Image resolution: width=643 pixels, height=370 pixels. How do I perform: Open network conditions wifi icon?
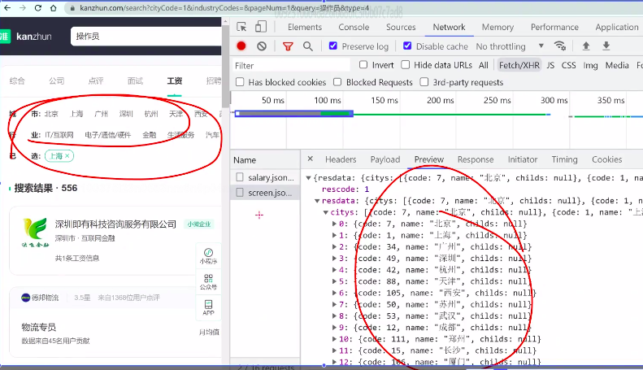click(560, 46)
